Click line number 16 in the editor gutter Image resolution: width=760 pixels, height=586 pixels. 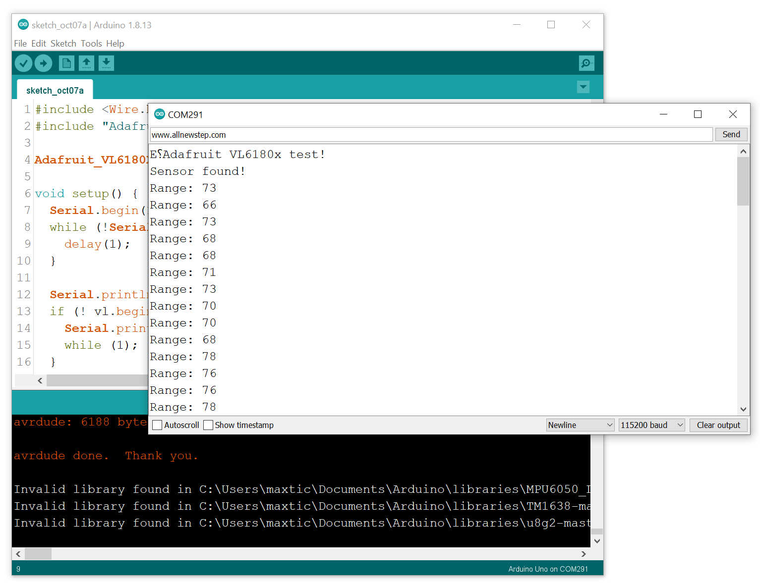point(24,362)
